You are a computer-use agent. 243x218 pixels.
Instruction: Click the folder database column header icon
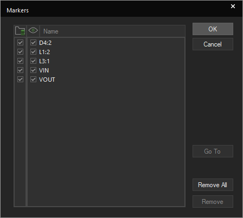click(x=20, y=31)
